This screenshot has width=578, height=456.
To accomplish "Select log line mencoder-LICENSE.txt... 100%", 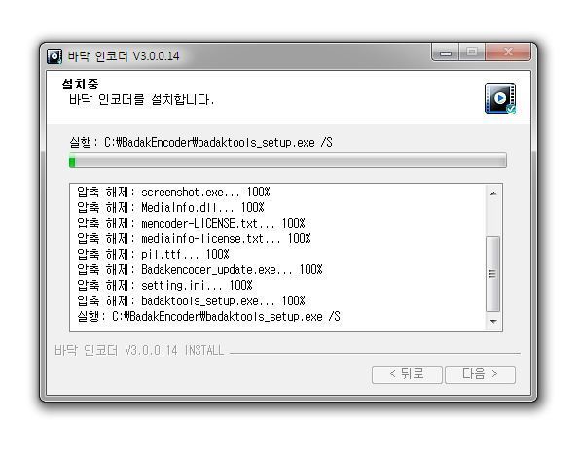I will [191, 223].
